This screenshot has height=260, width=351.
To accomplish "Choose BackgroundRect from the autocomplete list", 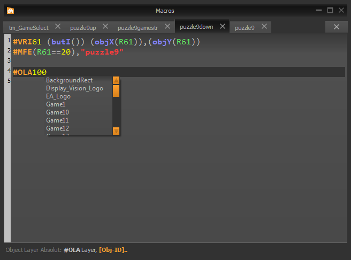I will click(69, 80).
